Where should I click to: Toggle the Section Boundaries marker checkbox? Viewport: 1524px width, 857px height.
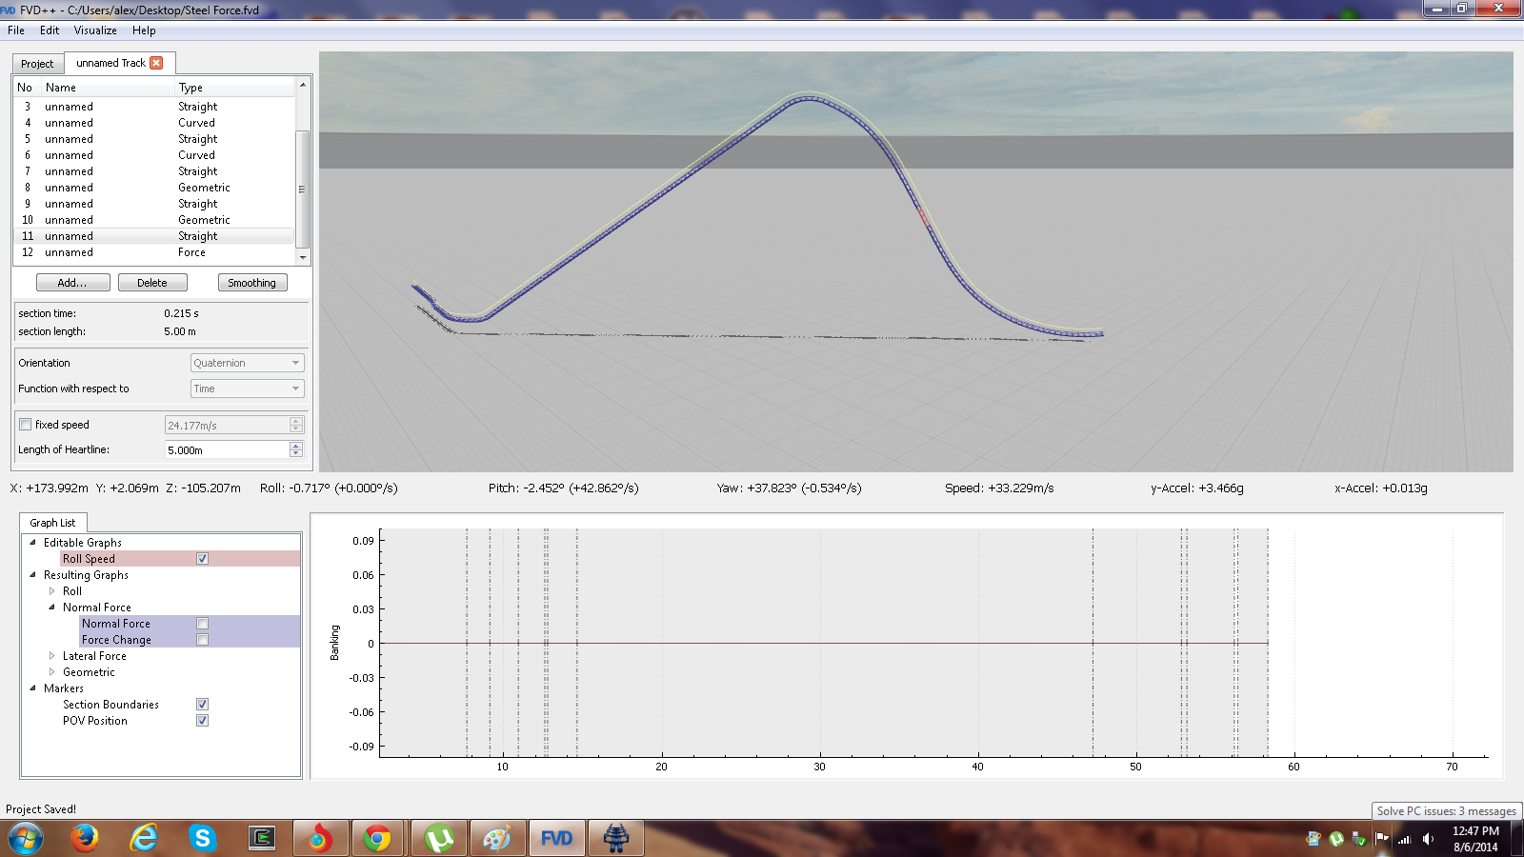pyautogui.click(x=202, y=705)
